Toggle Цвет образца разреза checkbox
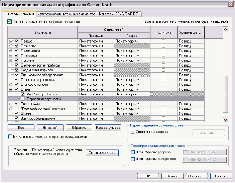235x183 pixels. 133,152
